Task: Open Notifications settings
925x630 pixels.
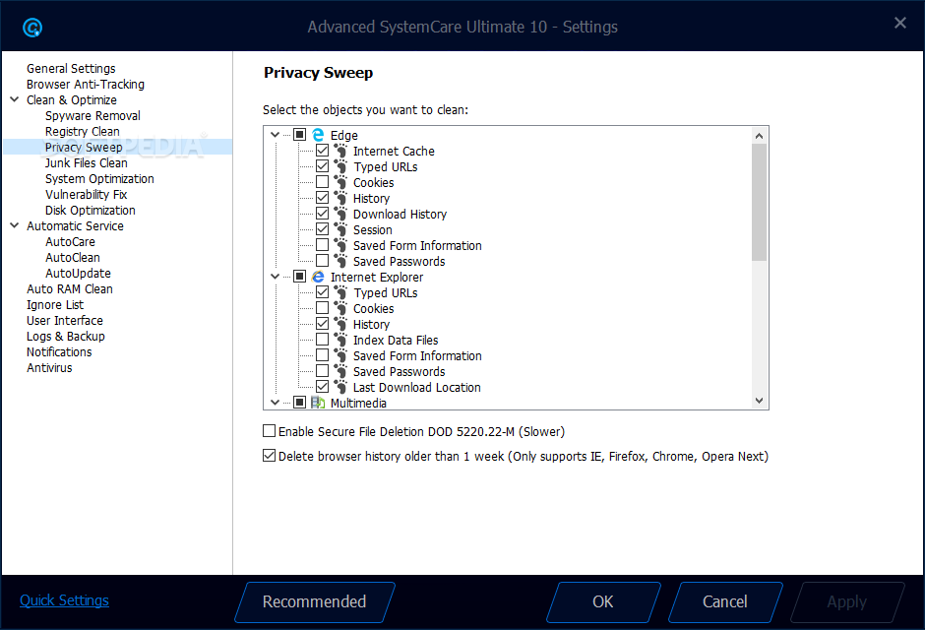Action: pyautogui.click(x=59, y=352)
